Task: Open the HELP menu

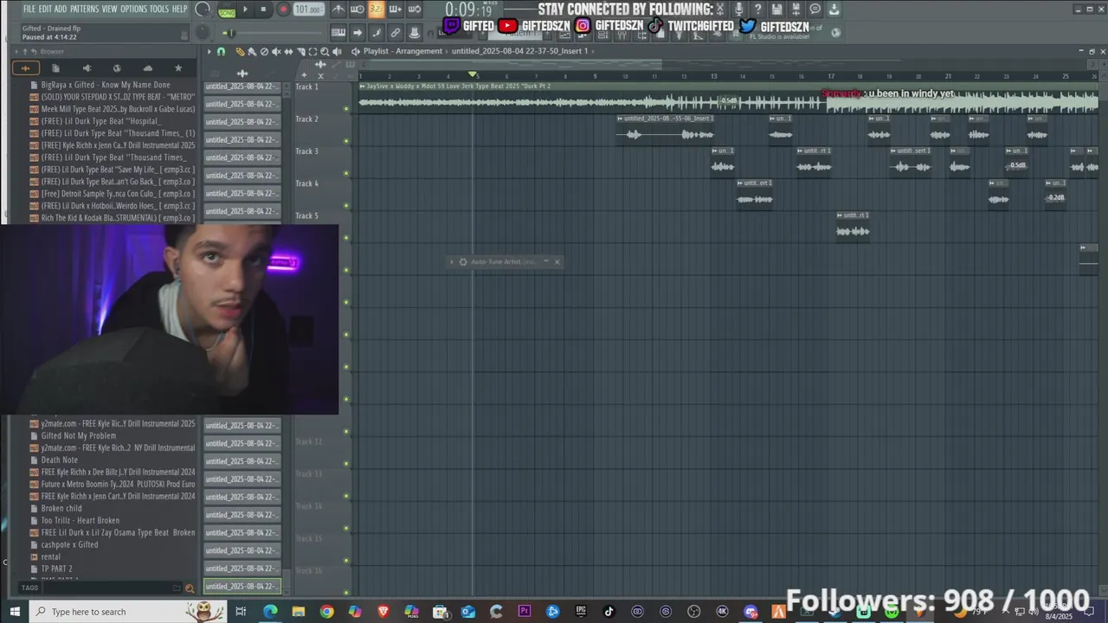Action: point(180,9)
